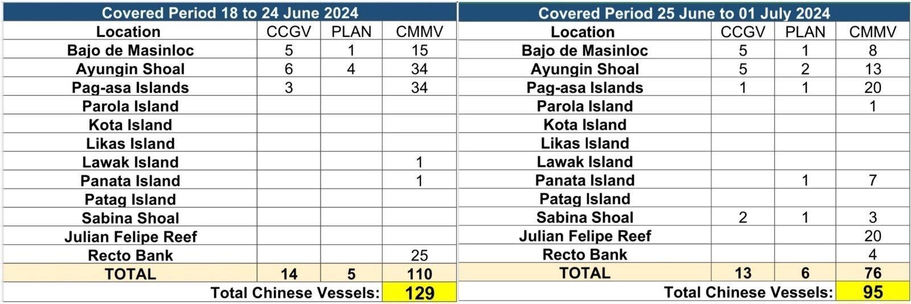Select Ayungin Shoal label in the June 18–24 table
The image size is (911, 304).
[x=130, y=69]
